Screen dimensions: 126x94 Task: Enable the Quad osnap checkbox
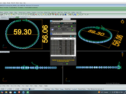click(25, 86)
